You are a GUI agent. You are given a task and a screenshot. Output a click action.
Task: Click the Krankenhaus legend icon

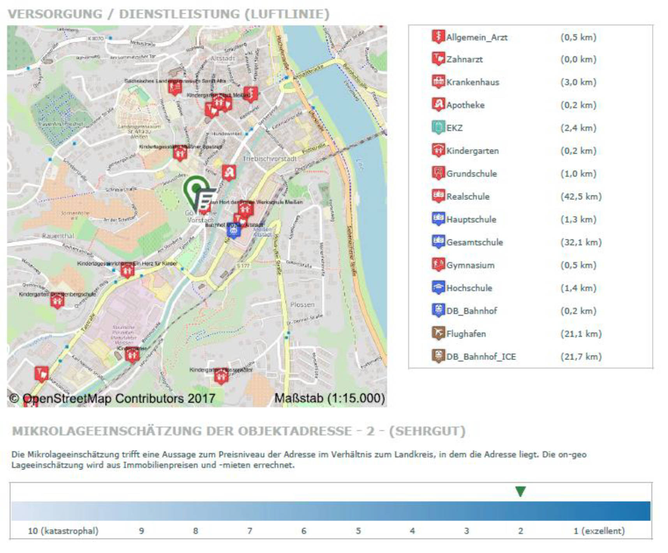pyautogui.click(x=438, y=82)
